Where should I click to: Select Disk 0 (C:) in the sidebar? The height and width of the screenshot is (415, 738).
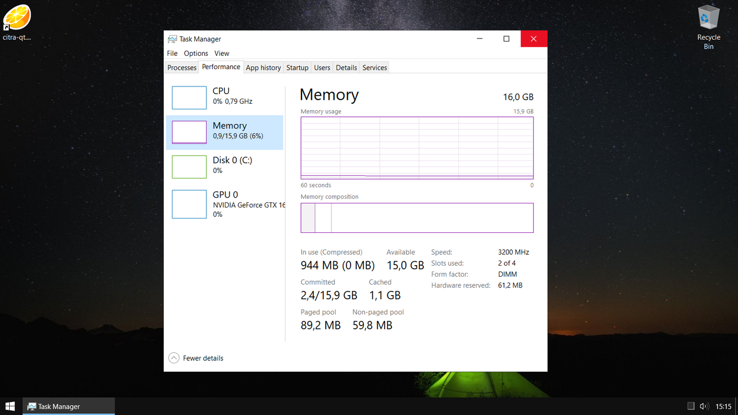click(225, 167)
